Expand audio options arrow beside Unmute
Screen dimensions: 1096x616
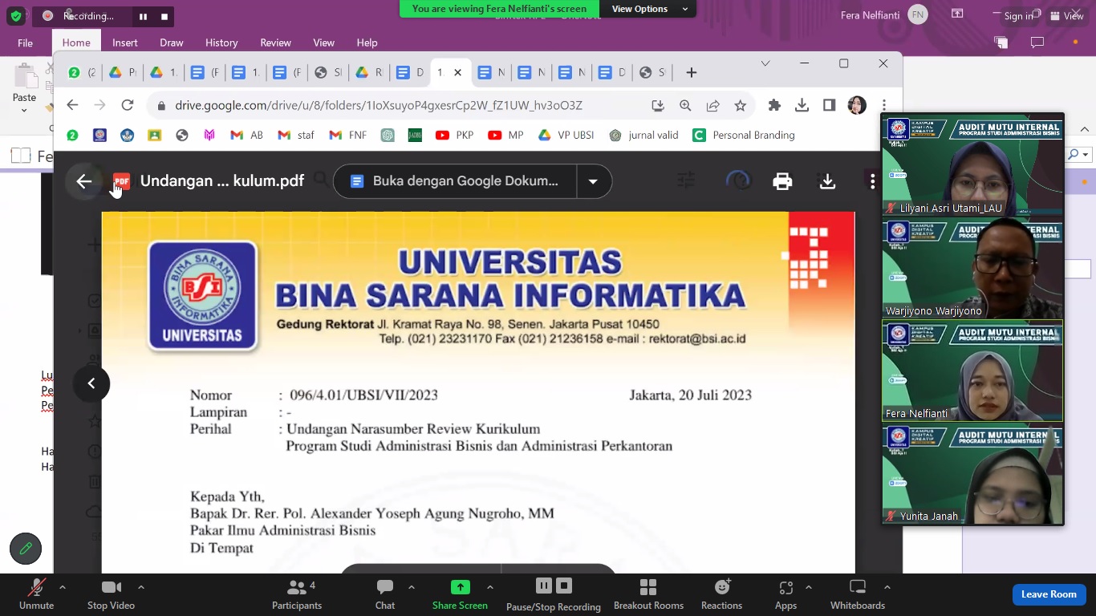point(63,586)
